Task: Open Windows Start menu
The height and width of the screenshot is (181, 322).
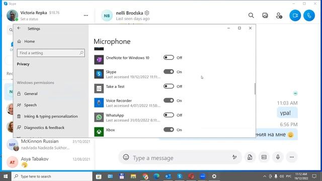Action: click(x=6, y=176)
